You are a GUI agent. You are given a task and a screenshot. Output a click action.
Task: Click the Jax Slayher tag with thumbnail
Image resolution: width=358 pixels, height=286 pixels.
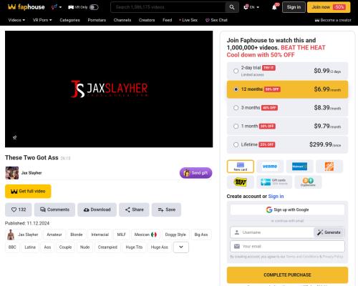tap(23, 235)
